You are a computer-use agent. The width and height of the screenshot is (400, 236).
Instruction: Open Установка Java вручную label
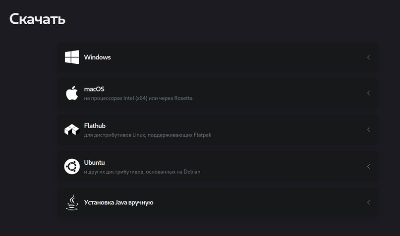[x=118, y=202]
